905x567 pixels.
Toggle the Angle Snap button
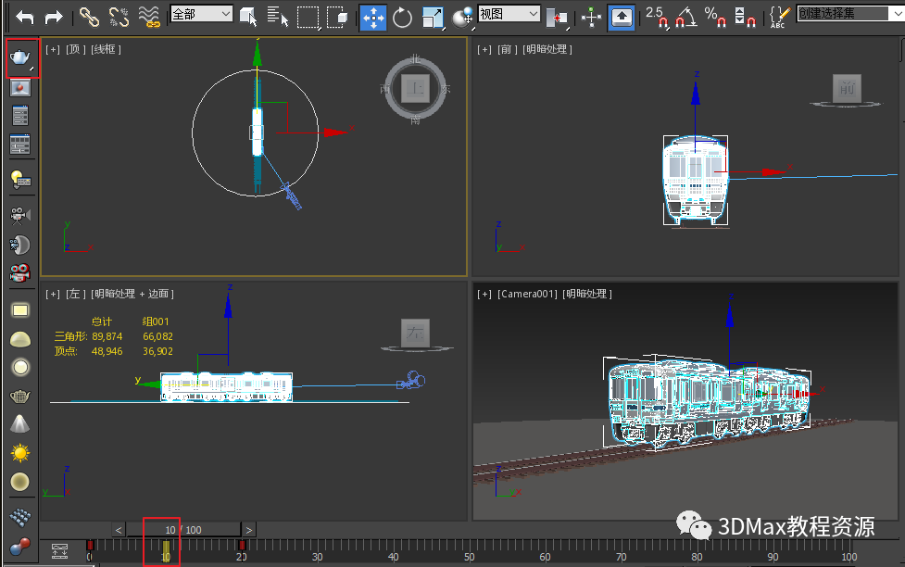pos(685,17)
